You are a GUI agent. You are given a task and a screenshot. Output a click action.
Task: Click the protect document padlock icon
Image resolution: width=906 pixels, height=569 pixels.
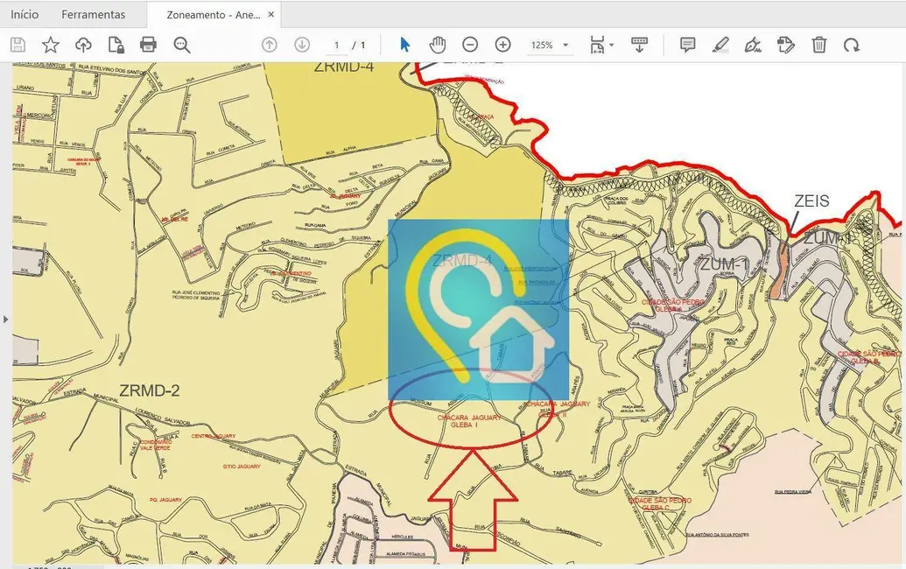[116, 45]
